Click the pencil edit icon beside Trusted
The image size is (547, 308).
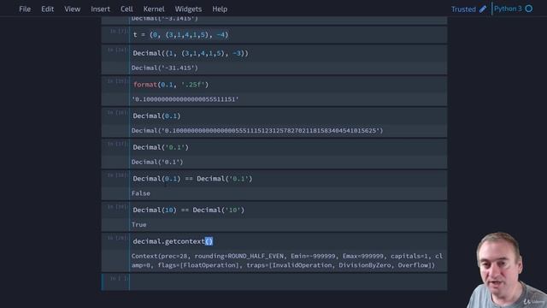(x=483, y=9)
